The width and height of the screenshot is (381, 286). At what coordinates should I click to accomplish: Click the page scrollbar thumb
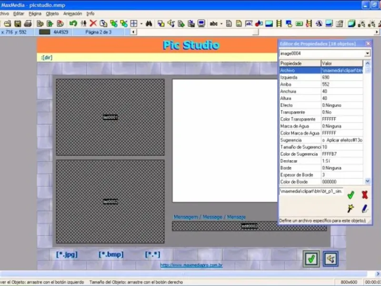(255, 32)
